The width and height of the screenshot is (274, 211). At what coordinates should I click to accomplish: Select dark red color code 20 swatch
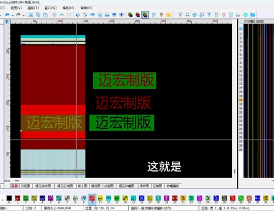pos(175,198)
